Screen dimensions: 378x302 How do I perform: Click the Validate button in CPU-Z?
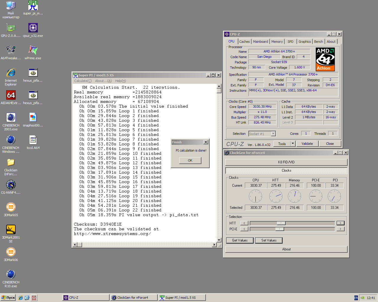[307, 144]
